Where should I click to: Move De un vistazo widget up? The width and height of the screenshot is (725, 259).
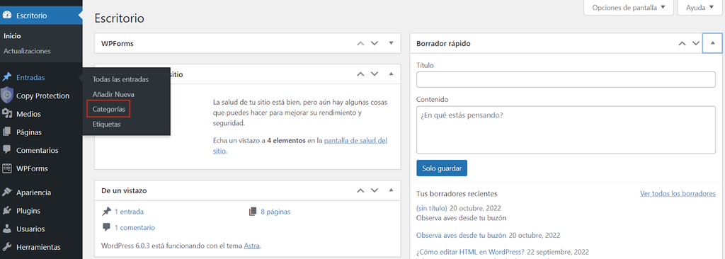pyautogui.click(x=360, y=190)
